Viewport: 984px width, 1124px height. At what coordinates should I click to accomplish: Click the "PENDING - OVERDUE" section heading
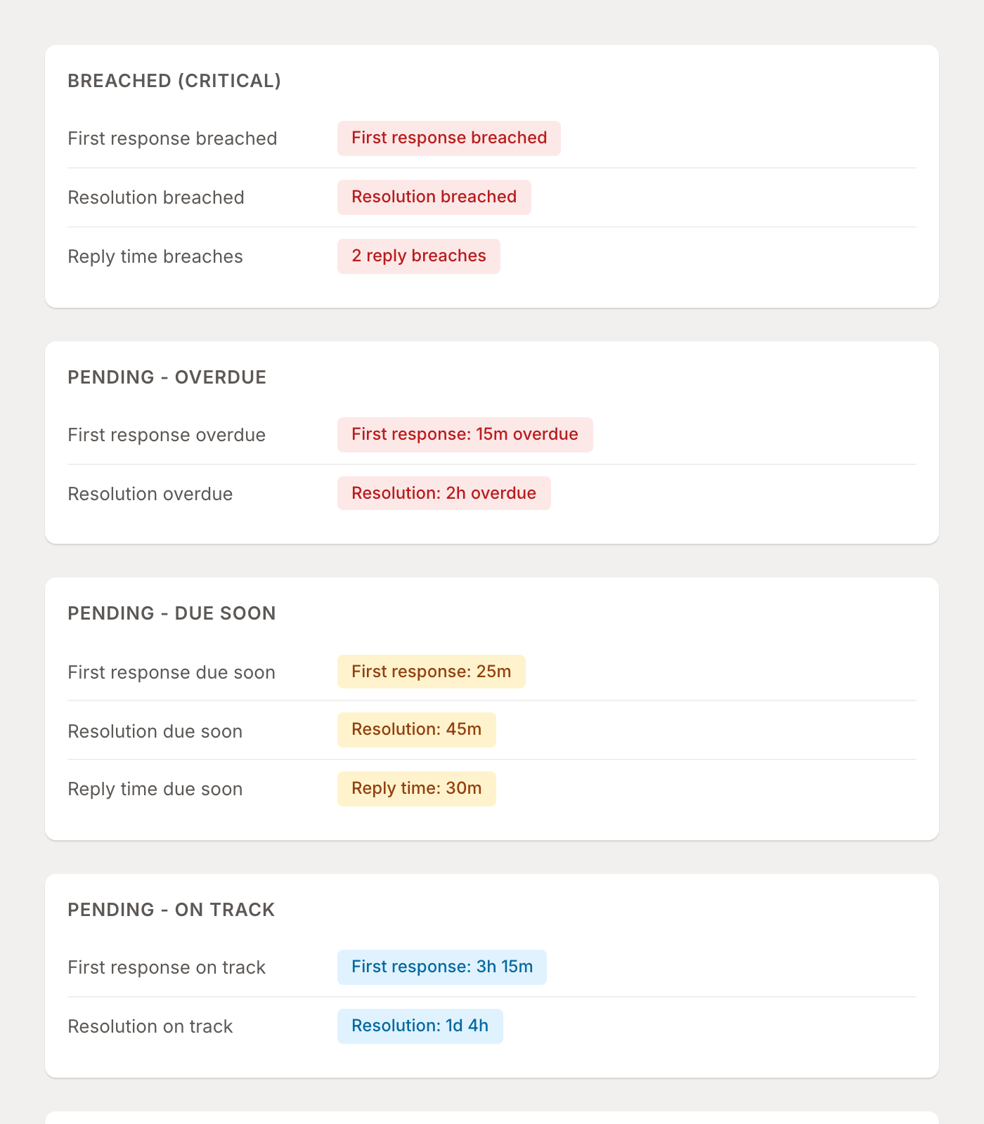(167, 377)
